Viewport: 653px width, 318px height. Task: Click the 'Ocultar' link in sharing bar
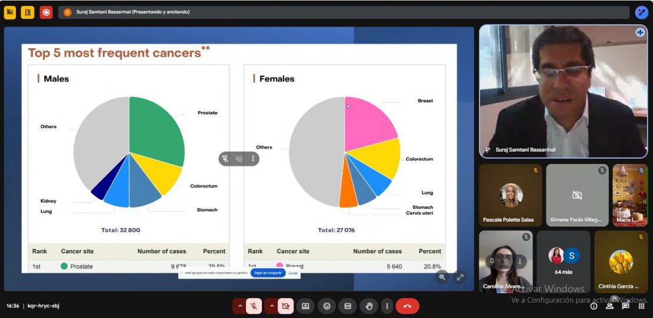tap(293, 273)
